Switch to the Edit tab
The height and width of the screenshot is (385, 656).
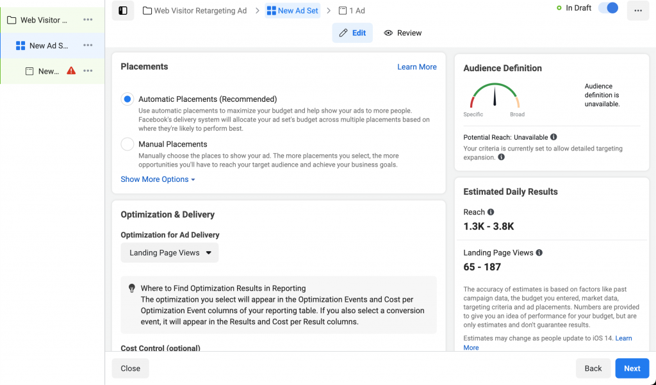[x=352, y=33]
